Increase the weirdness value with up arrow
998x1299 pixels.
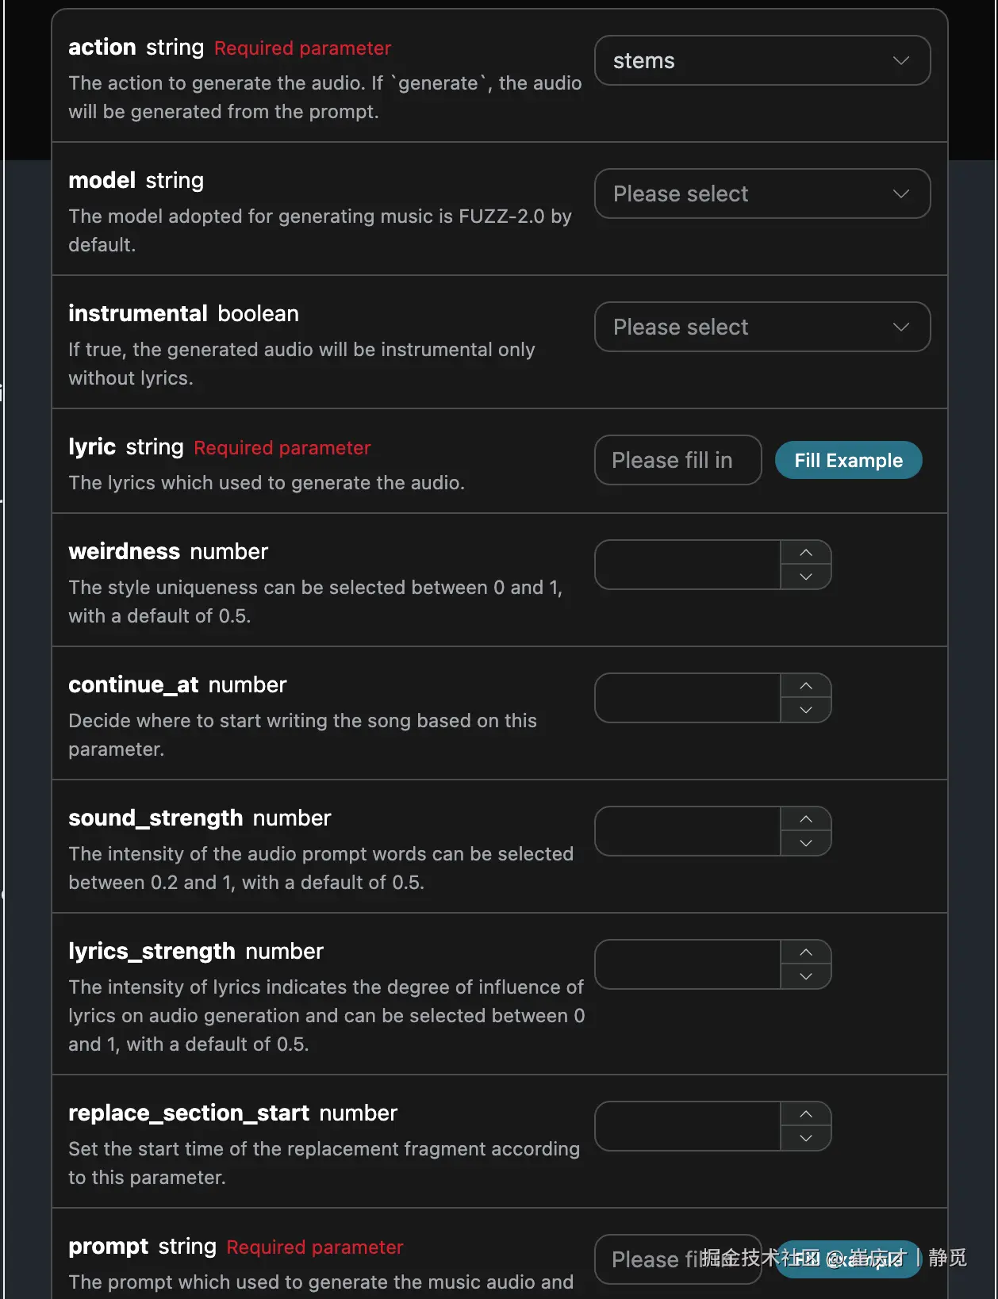[806, 553]
